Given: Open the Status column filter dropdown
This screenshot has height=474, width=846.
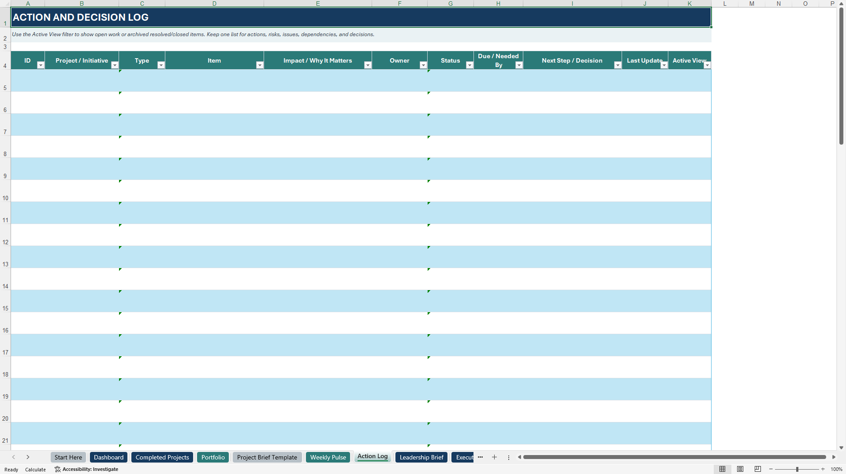Looking at the screenshot, I should pyautogui.click(x=470, y=65).
